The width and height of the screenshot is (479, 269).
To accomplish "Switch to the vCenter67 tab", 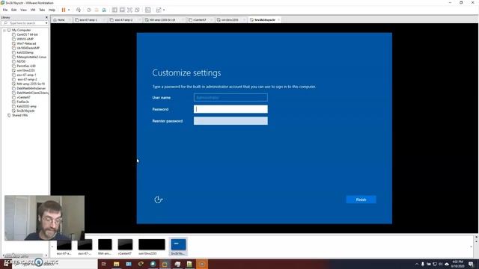I will (200, 20).
